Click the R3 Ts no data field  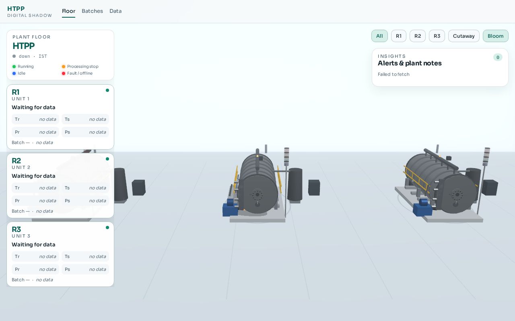85,256
